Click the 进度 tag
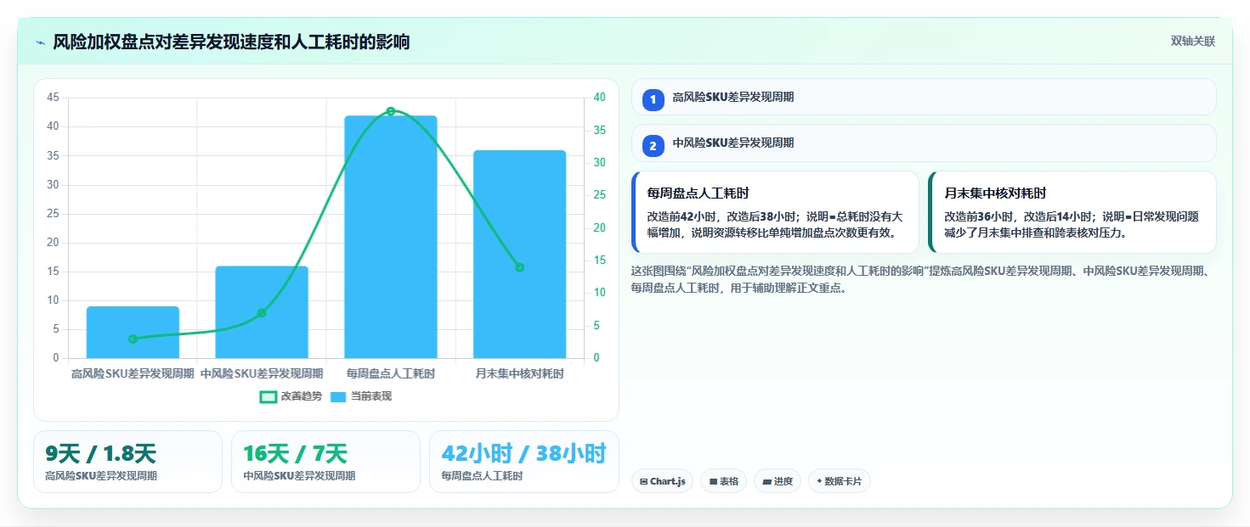 [778, 481]
